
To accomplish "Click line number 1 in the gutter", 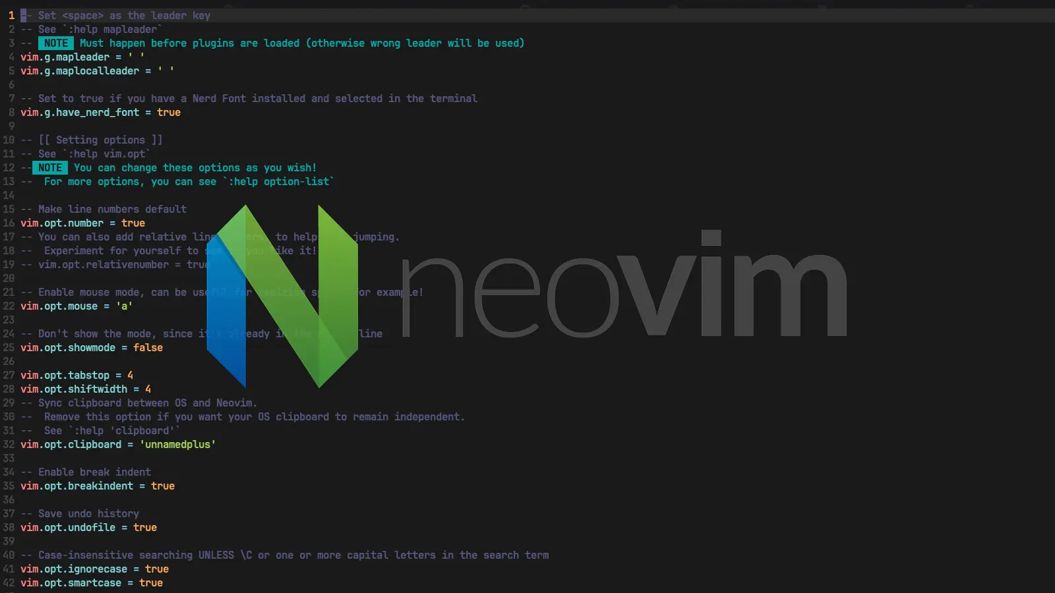I will coord(11,15).
